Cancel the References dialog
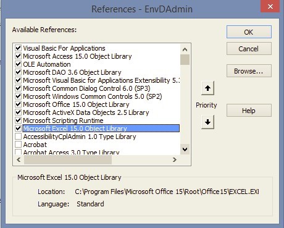This screenshot has width=284, height=228. click(x=249, y=49)
